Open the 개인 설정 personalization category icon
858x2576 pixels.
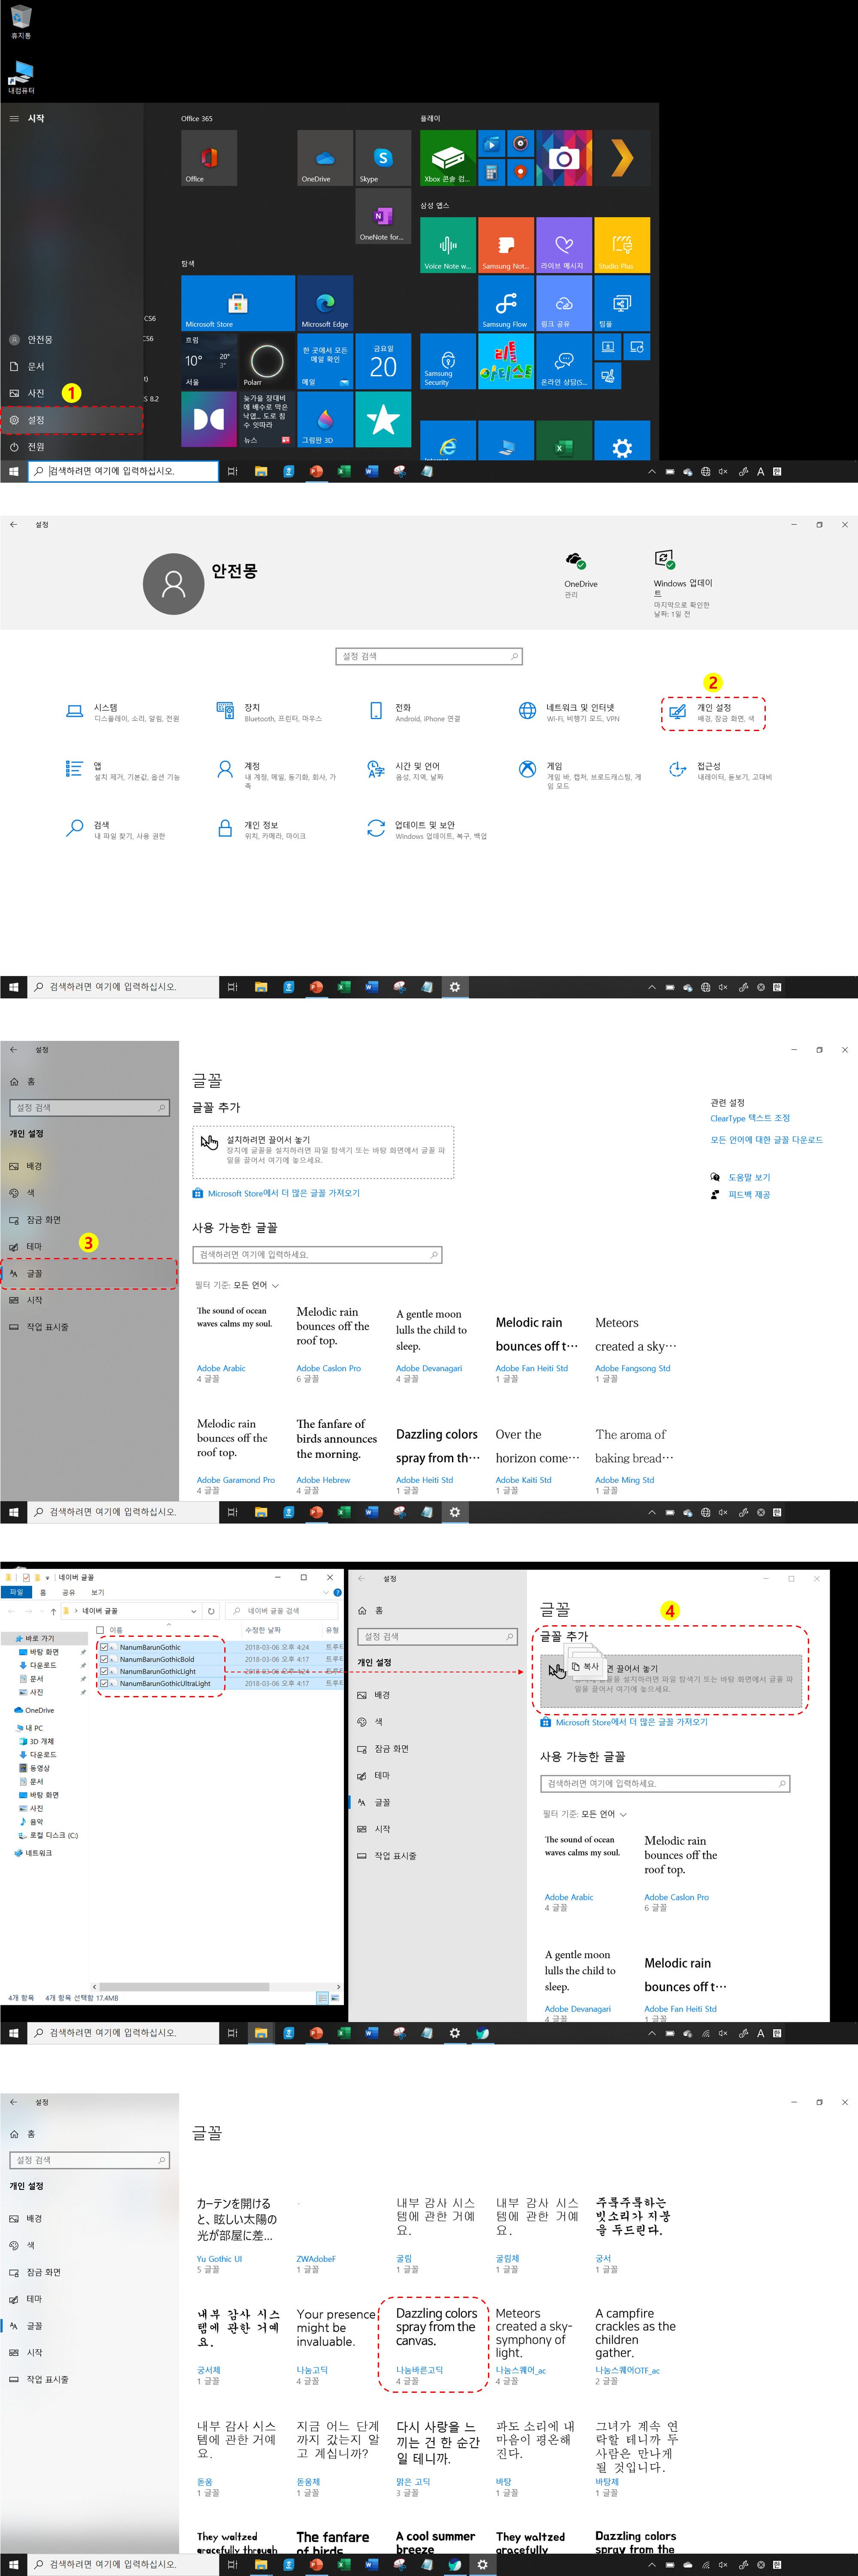point(678,712)
